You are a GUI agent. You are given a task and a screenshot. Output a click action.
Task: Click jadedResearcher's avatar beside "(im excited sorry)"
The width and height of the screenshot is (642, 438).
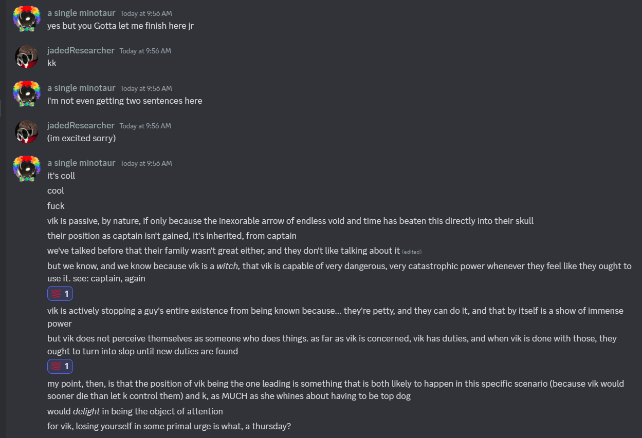click(27, 131)
